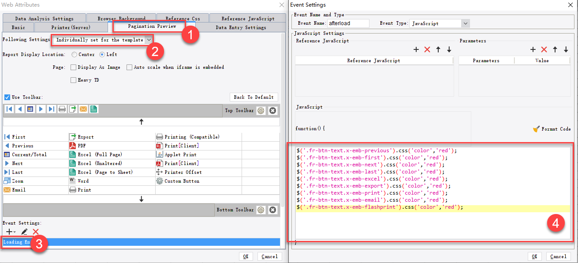Select the Loading event row in Event Settings
This screenshot has width=578, height=263.
[141, 242]
